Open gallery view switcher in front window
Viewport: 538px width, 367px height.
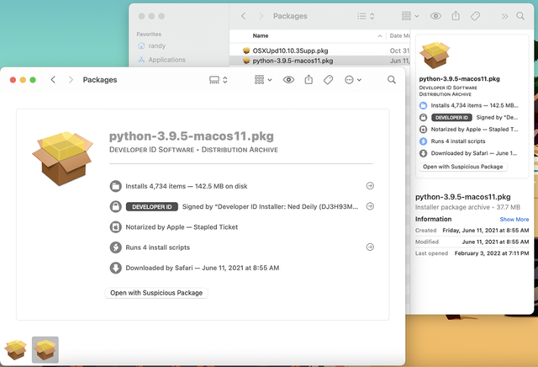click(219, 80)
